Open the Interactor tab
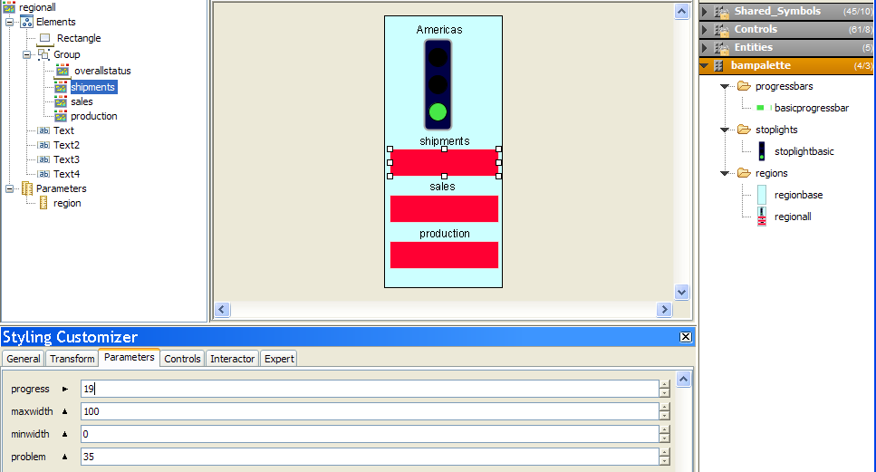This screenshot has width=876, height=472. tap(233, 359)
